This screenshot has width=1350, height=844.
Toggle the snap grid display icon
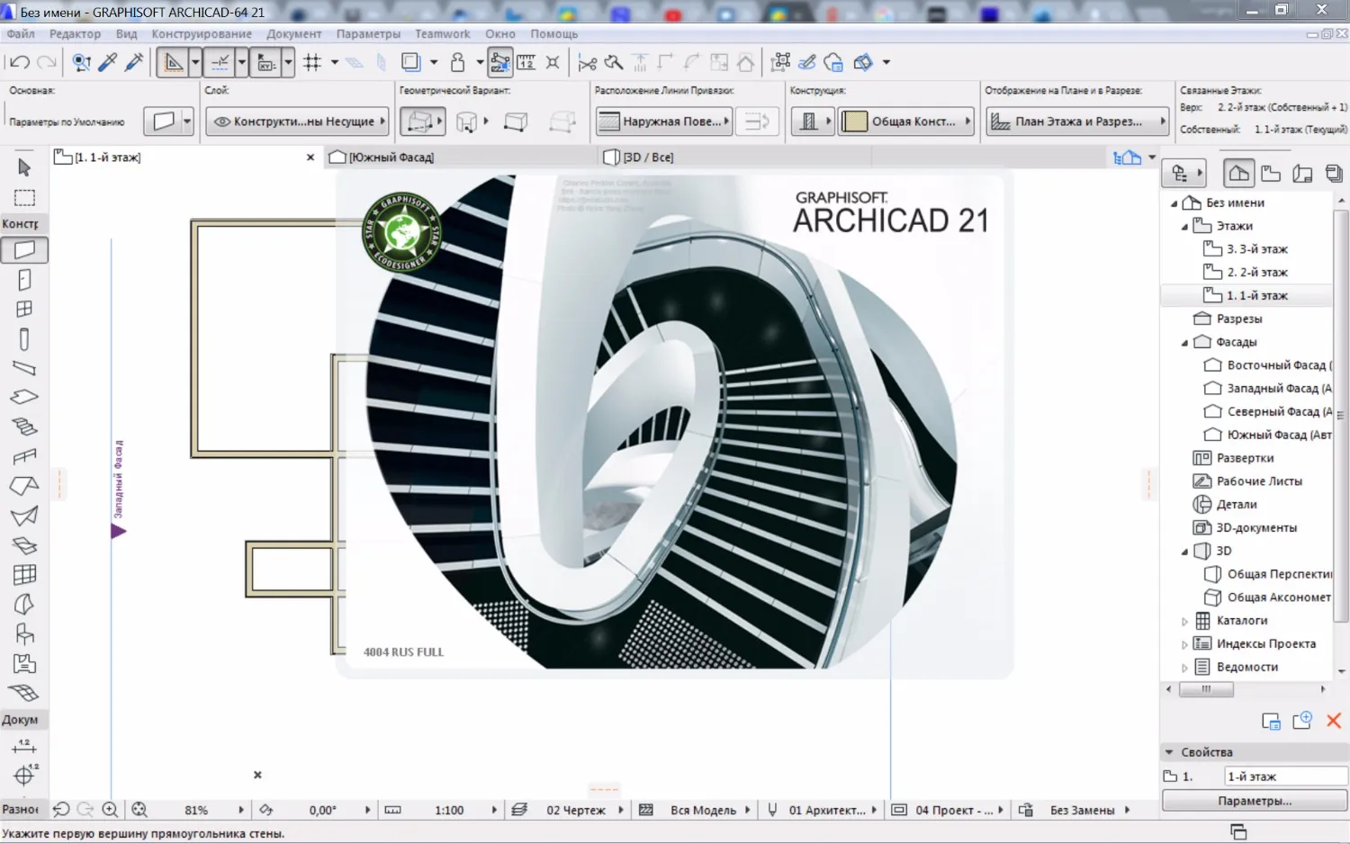click(x=313, y=62)
